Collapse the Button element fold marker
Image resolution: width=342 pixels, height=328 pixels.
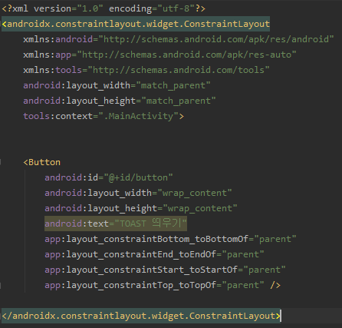[1, 162]
